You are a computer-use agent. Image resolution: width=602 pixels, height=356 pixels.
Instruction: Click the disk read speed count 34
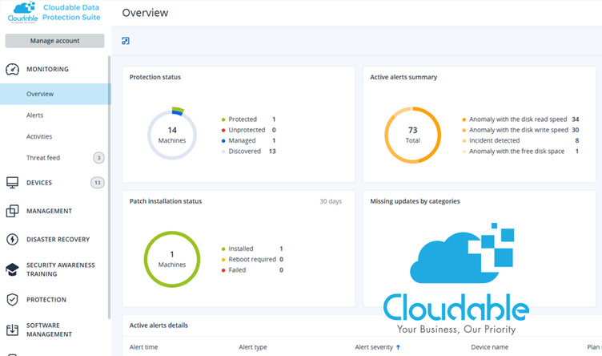point(575,119)
